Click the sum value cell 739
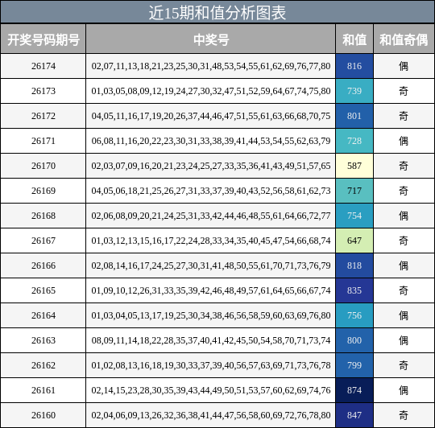 [x=354, y=91]
